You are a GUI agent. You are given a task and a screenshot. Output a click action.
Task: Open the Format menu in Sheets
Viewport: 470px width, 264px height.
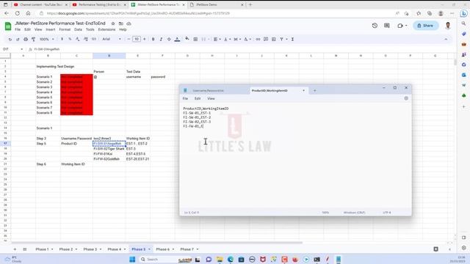[x=65, y=29]
